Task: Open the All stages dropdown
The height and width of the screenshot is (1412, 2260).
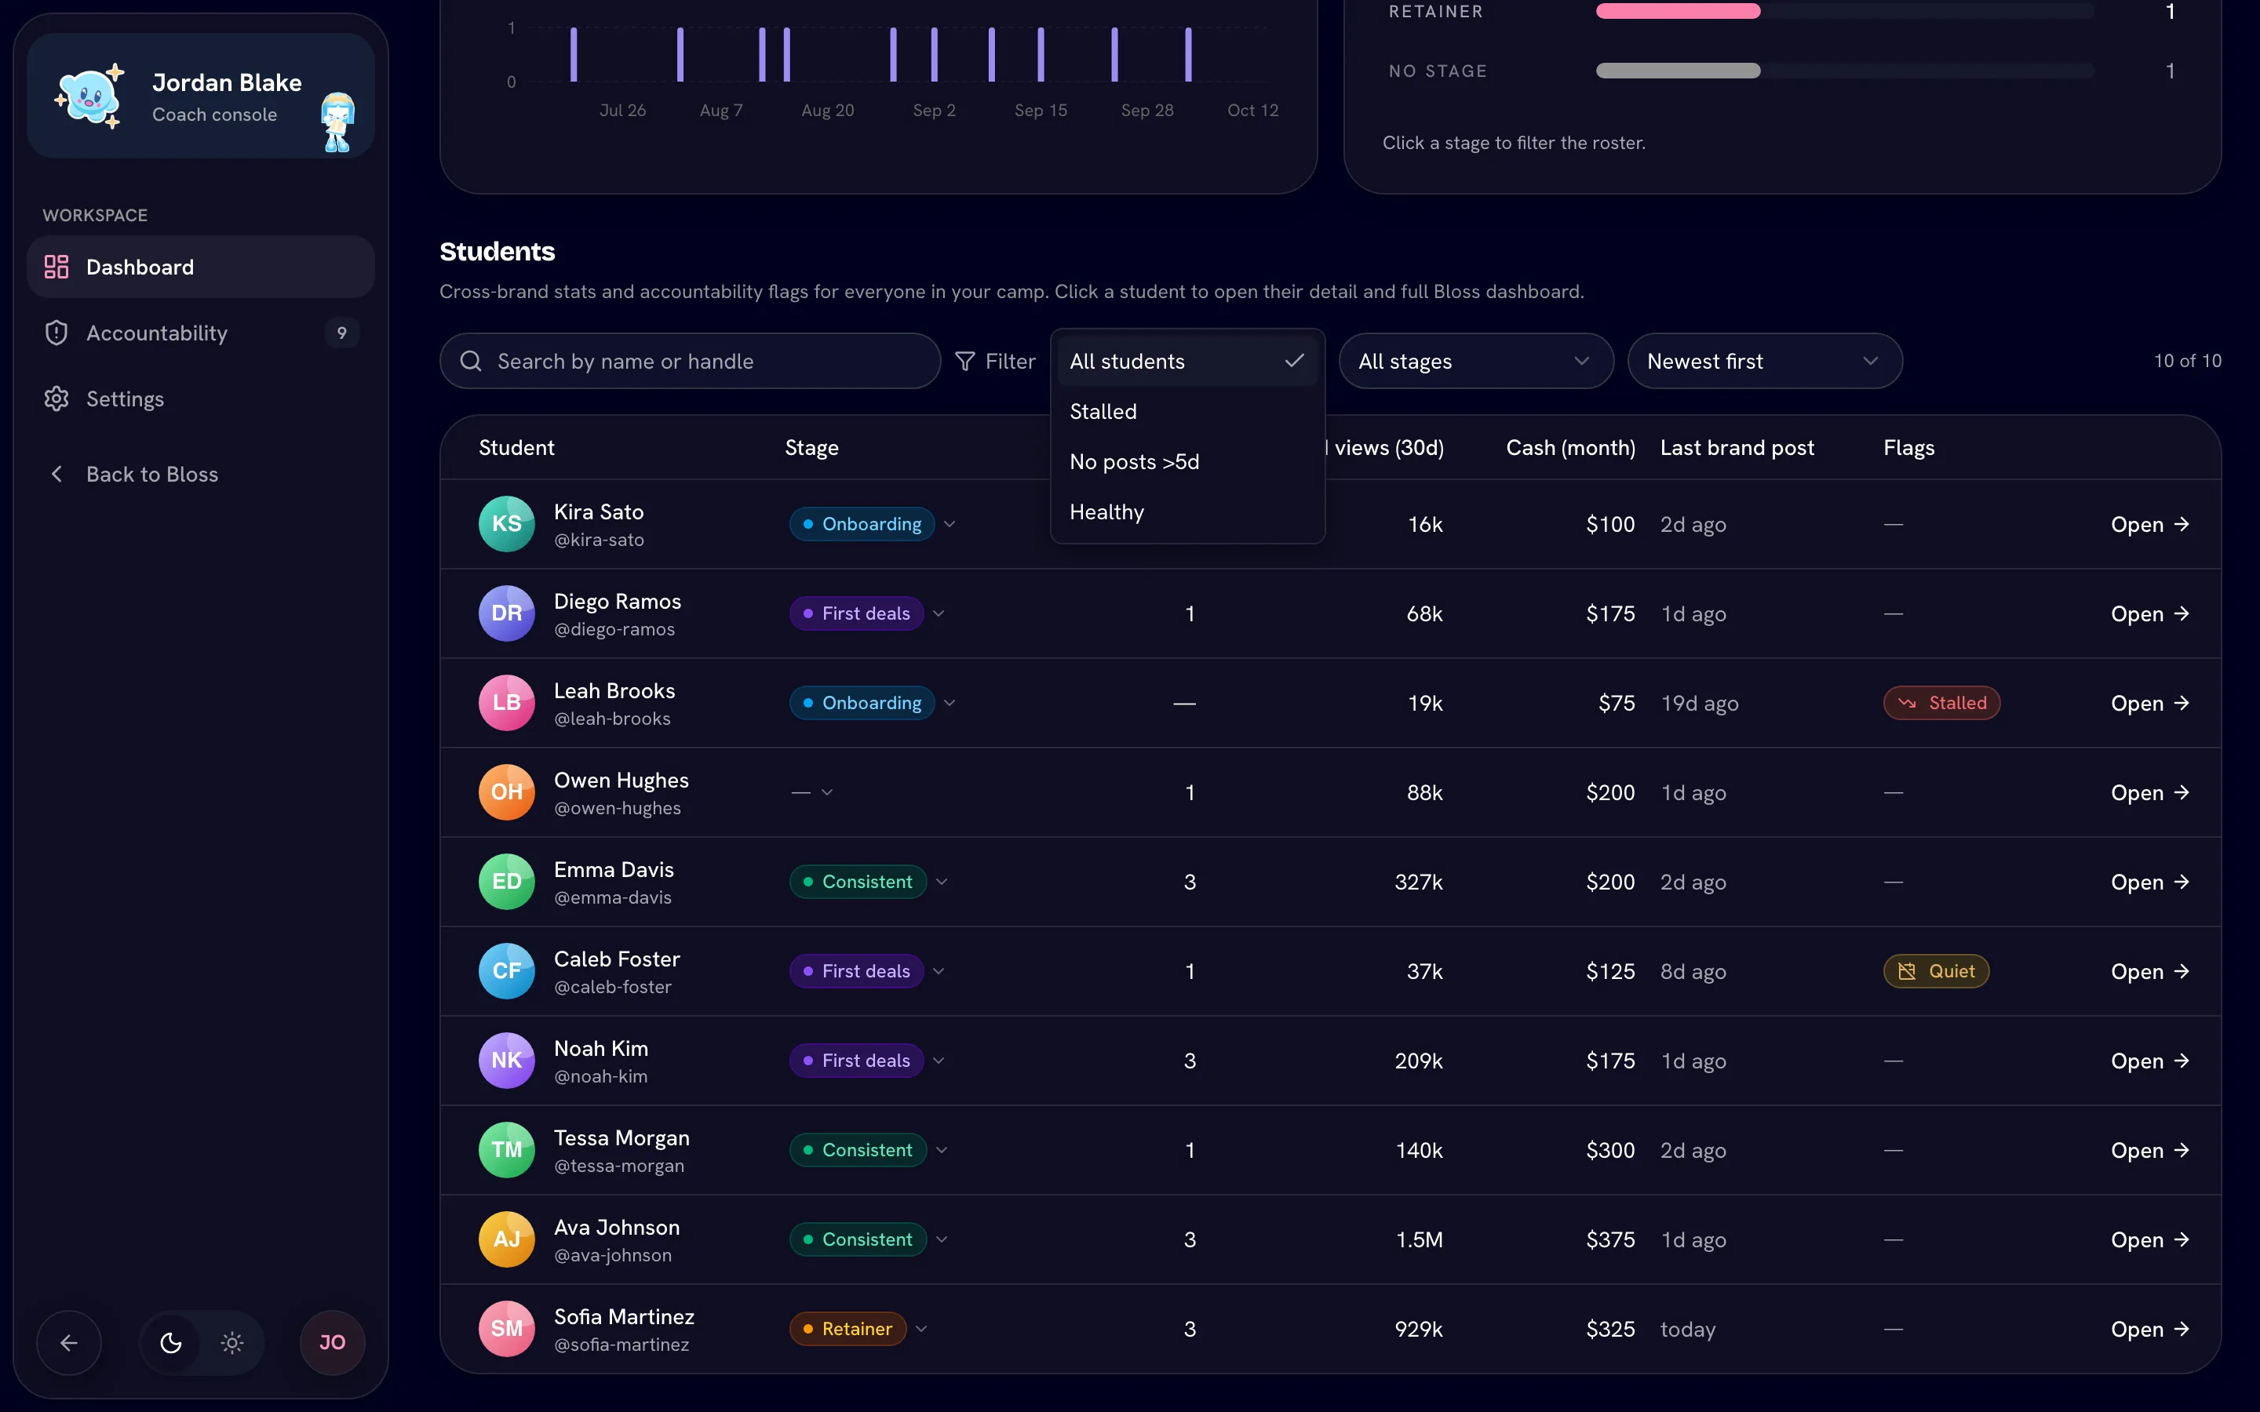Action: pyautogui.click(x=1475, y=362)
